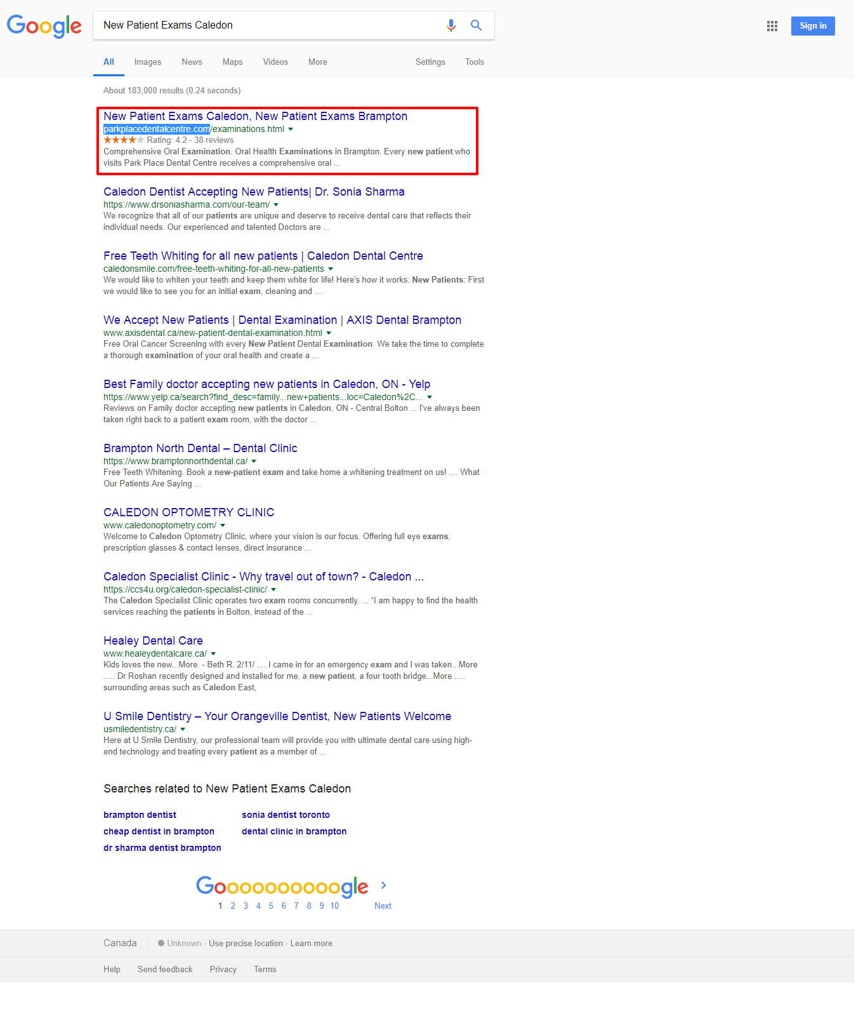This screenshot has height=1030, width=856.
Task: Click the Google logo in header
Action: [x=44, y=26]
